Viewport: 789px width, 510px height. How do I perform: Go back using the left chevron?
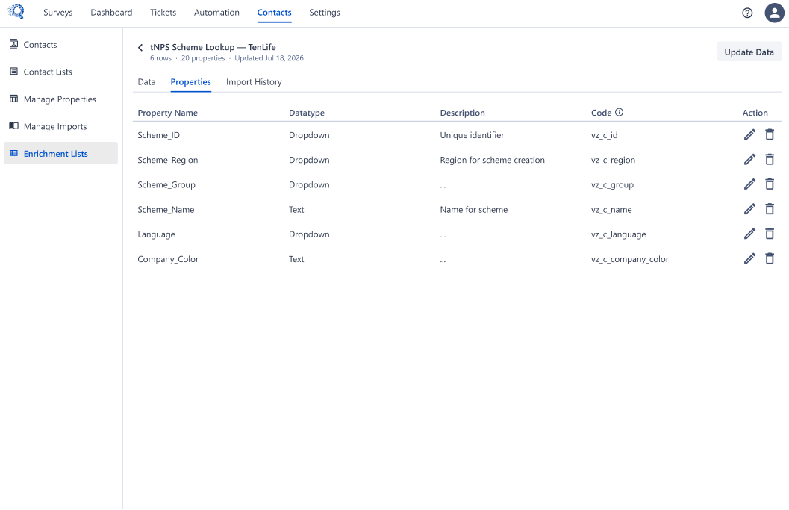click(140, 47)
